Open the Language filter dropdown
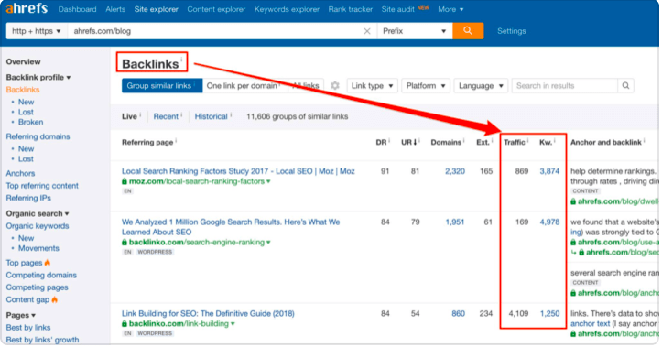 pos(481,86)
